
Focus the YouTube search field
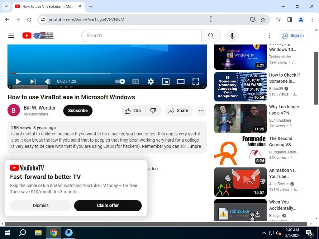click(x=141, y=36)
